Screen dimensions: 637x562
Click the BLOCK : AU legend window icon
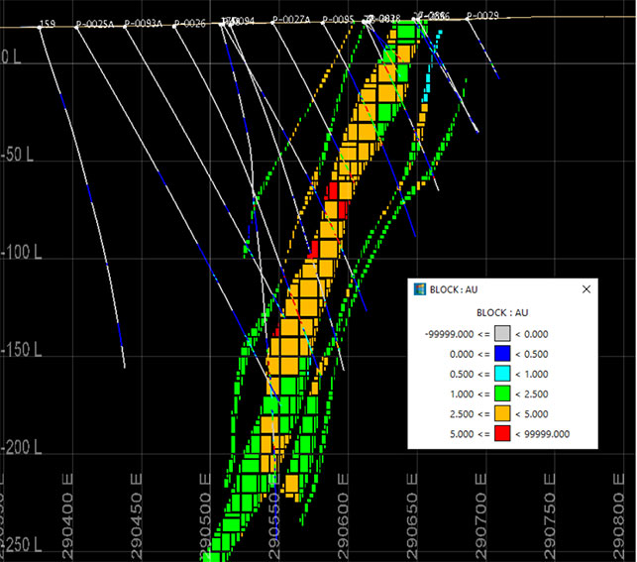[x=419, y=289]
